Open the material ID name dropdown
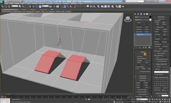Screen dimensions: 171x103 (161, 72)
